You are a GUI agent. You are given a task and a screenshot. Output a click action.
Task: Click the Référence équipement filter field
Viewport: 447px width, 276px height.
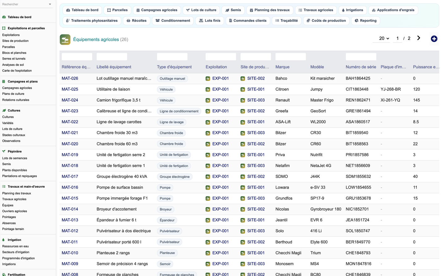pyautogui.click(x=77, y=57)
